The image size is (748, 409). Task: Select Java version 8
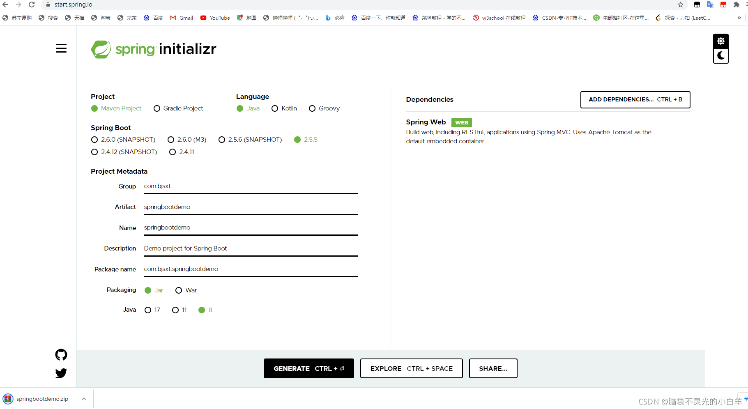click(x=205, y=310)
